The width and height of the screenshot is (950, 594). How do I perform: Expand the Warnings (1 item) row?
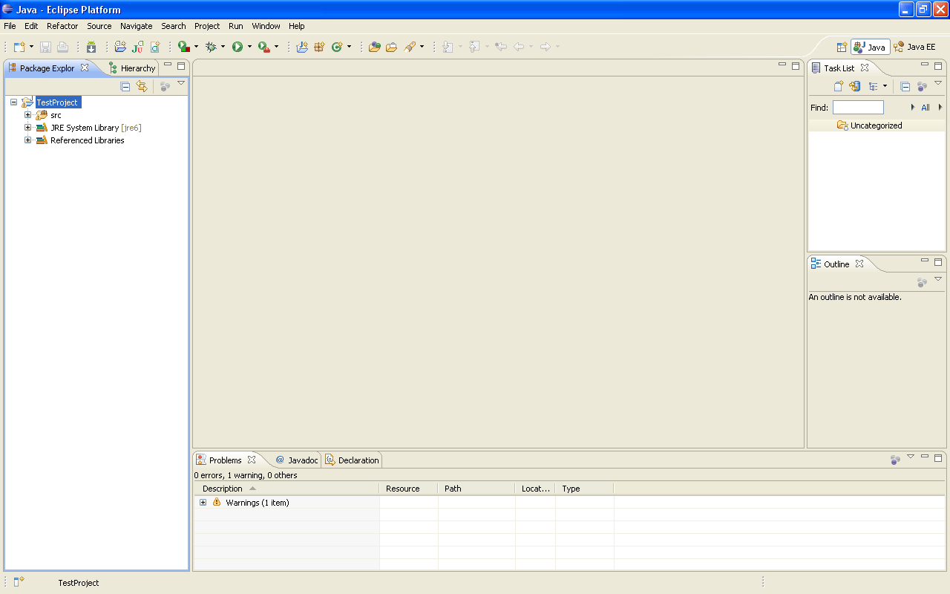click(x=203, y=503)
